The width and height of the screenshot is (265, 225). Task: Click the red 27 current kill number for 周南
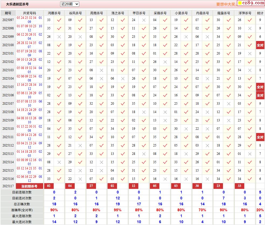(91, 186)
